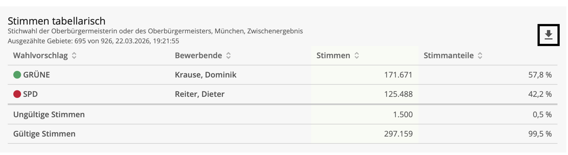The height and width of the screenshot is (155, 568).
Task: Click the green GRÜNE party dot
Action: [x=17, y=75]
